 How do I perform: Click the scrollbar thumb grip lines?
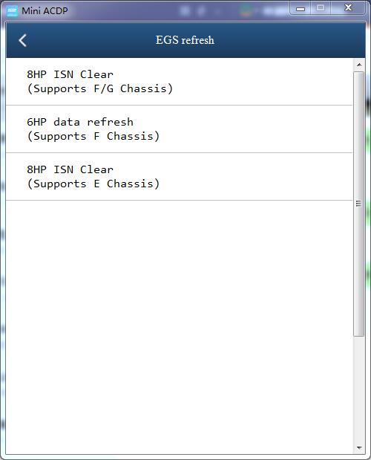pyautogui.click(x=358, y=204)
